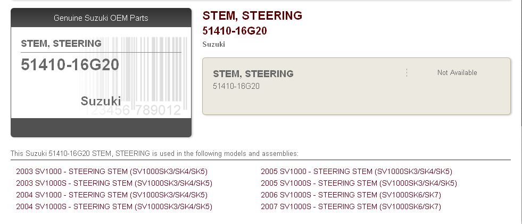Click the dark red 51410-16G20 part number heading

(235, 31)
